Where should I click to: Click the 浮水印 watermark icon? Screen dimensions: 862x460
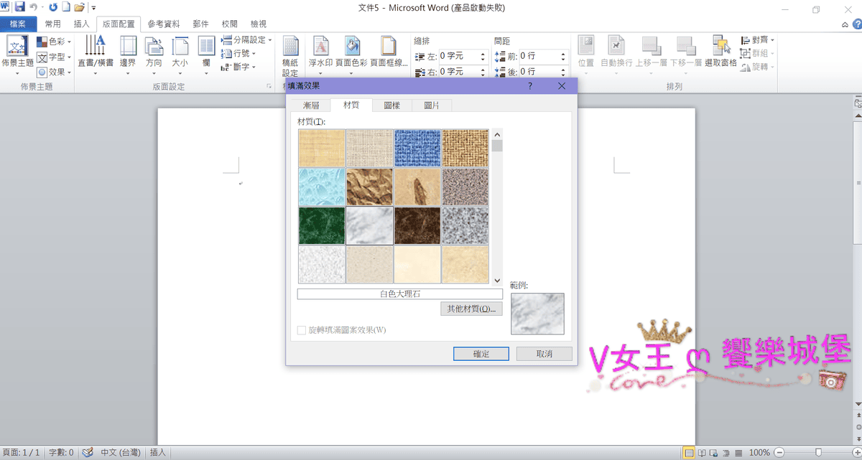[321, 47]
